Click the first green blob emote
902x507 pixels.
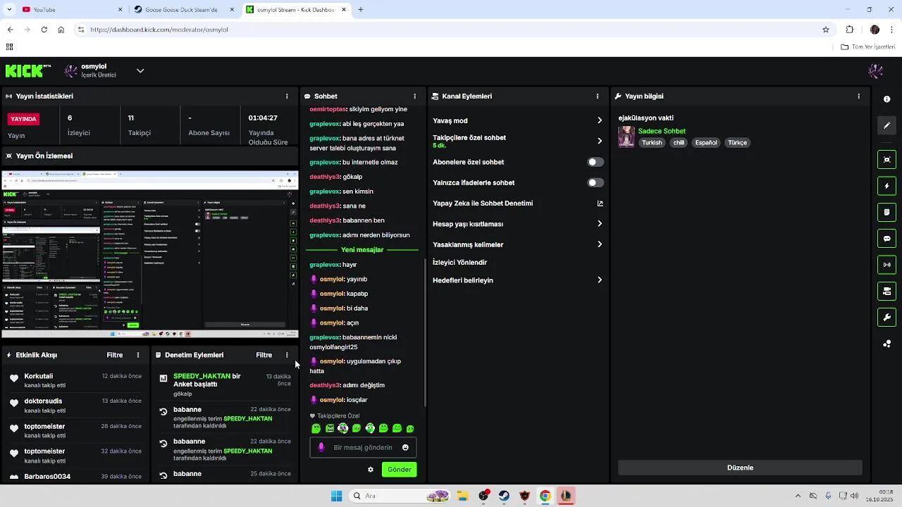[316, 428]
